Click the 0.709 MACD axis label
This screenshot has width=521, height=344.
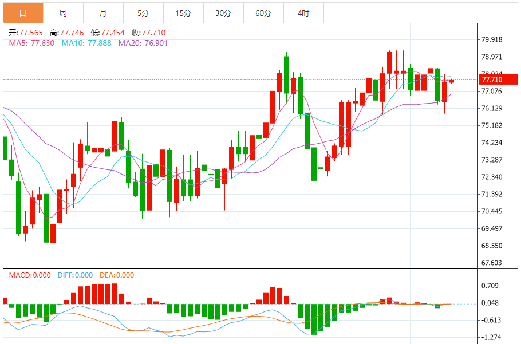click(x=490, y=286)
